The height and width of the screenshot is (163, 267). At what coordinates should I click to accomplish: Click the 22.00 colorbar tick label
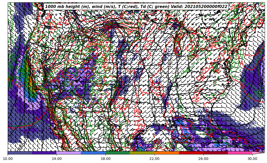tap(154, 159)
